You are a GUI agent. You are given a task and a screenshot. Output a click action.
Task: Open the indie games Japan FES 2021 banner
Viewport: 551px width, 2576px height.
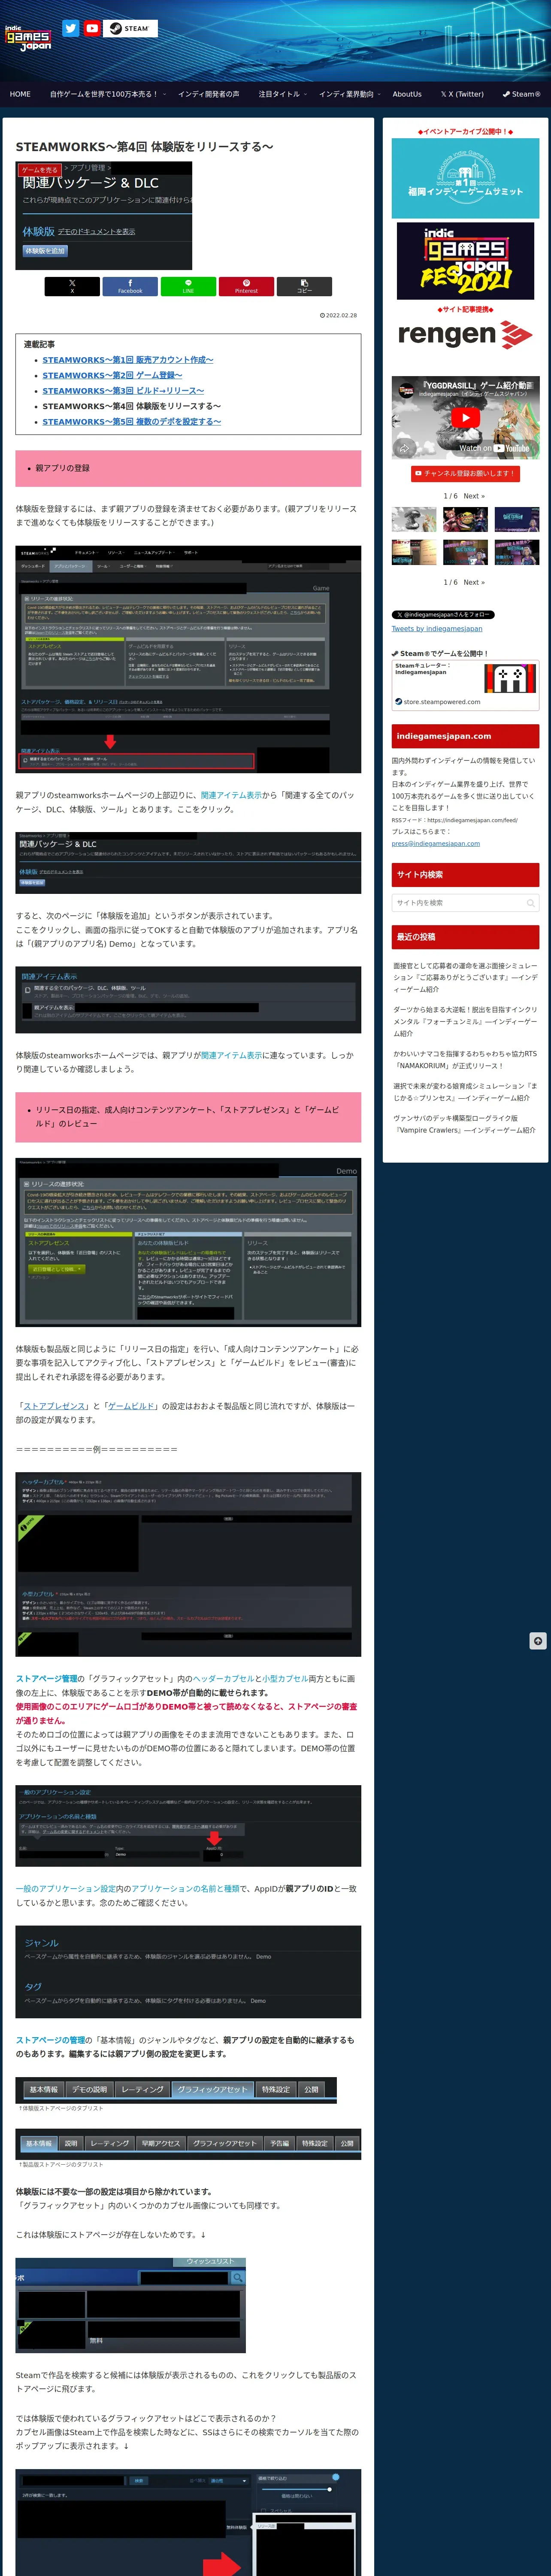pos(465,260)
